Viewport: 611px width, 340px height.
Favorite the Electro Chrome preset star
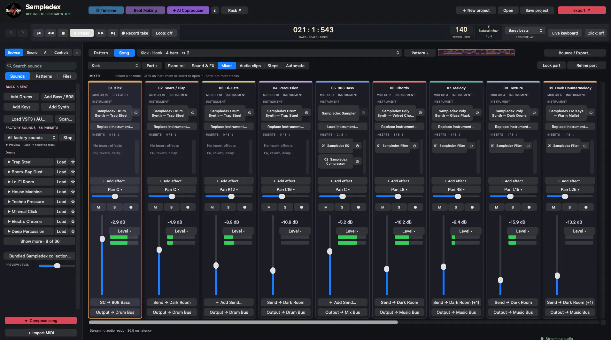point(73,221)
